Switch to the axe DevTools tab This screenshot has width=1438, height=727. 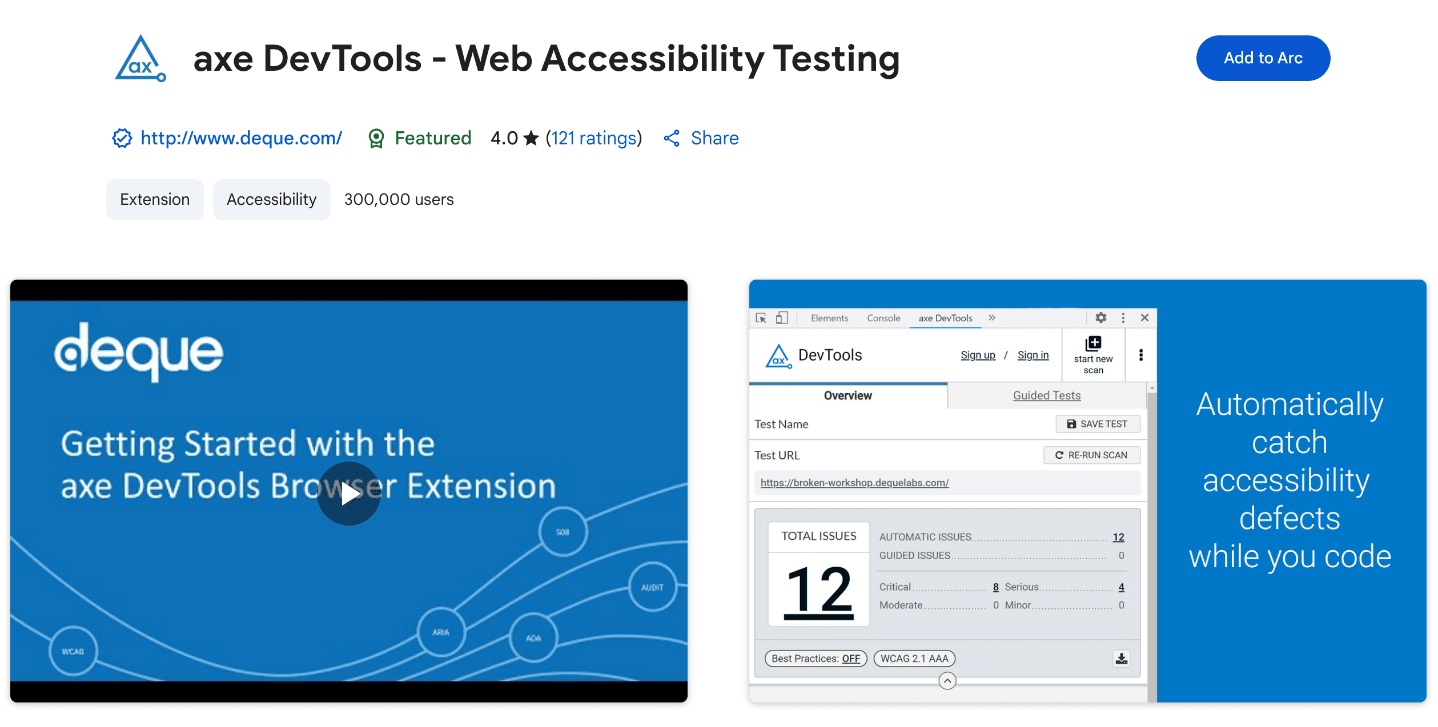pyautogui.click(x=945, y=318)
